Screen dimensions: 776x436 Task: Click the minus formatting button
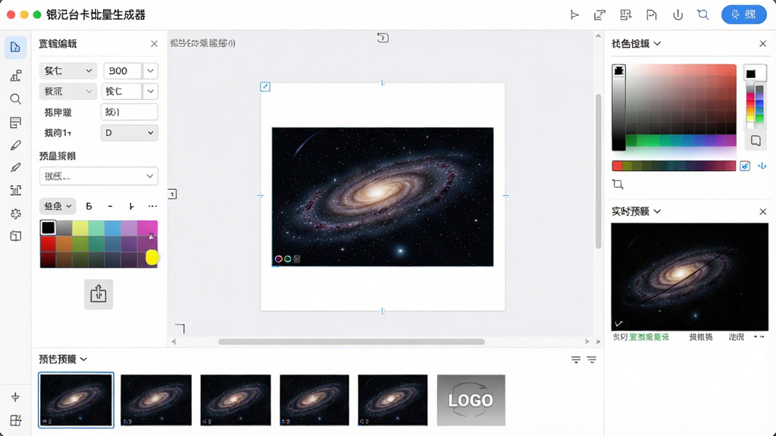111,206
